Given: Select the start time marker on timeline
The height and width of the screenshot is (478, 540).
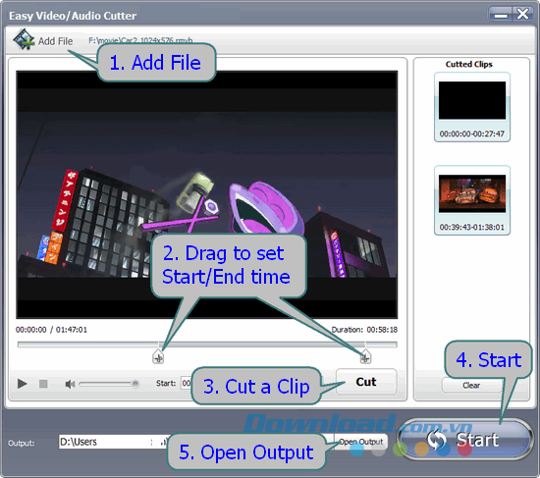Looking at the screenshot, I should click(158, 356).
